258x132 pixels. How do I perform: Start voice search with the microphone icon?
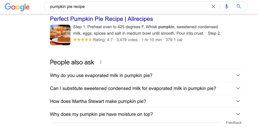click(227, 7)
